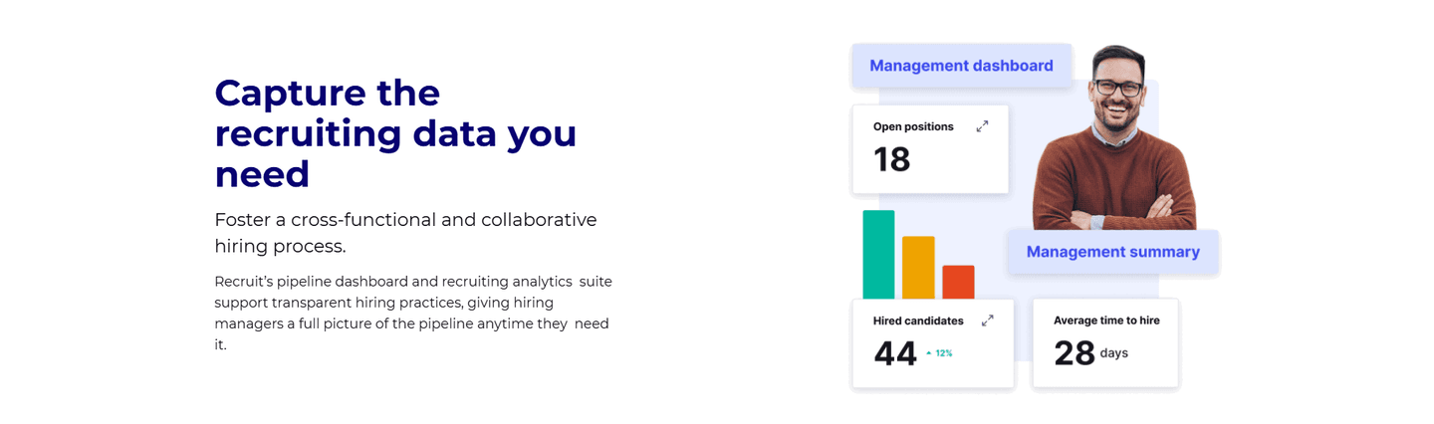Select the green bar in chart

point(878,255)
